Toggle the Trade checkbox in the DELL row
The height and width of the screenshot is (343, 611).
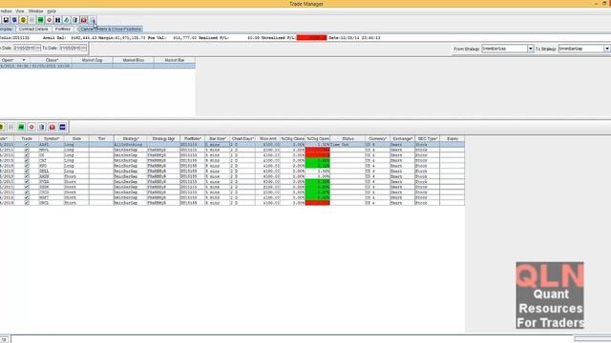[27, 171]
